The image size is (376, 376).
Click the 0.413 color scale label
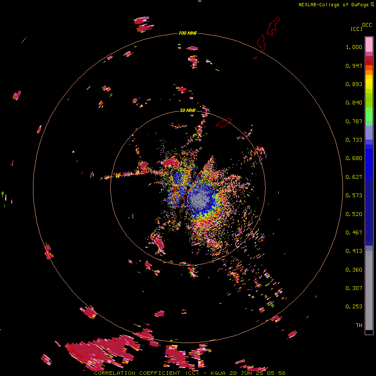354,251
